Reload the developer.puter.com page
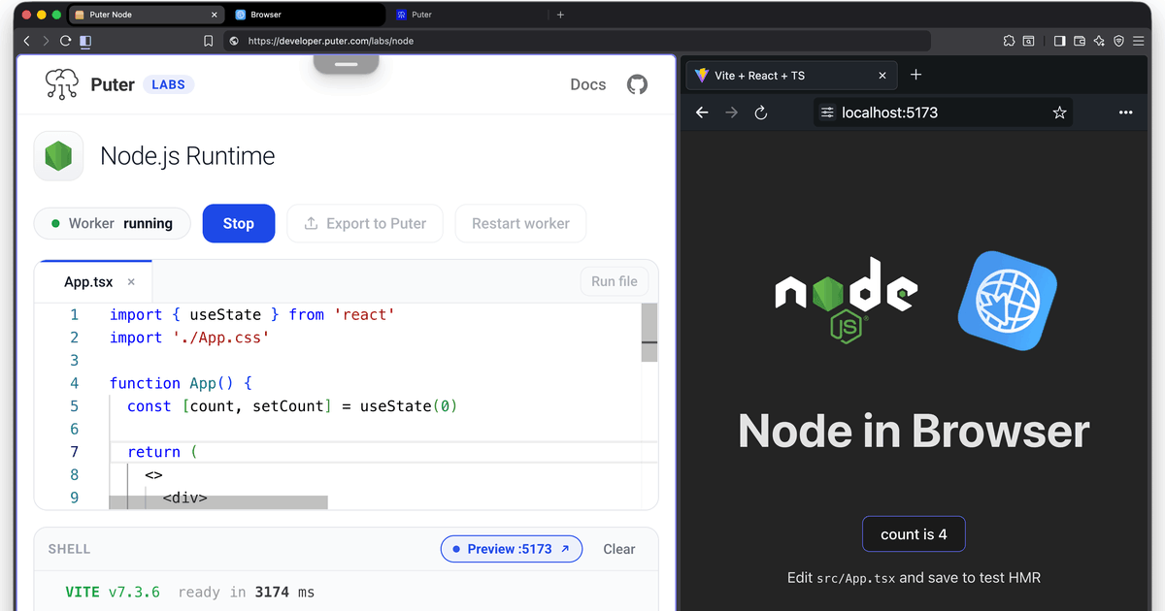The width and height of the screenshot is (1165, 611). tap(65, 41)
